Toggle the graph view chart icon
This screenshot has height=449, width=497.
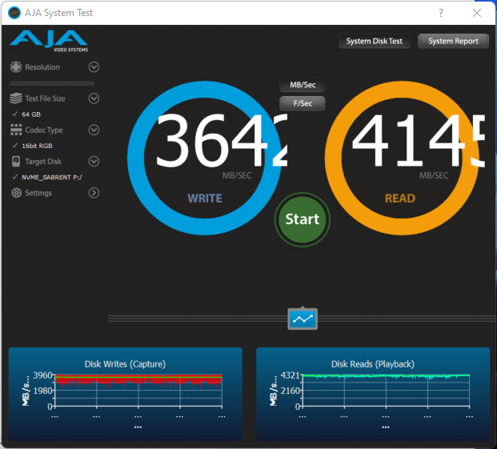[303, 319]
